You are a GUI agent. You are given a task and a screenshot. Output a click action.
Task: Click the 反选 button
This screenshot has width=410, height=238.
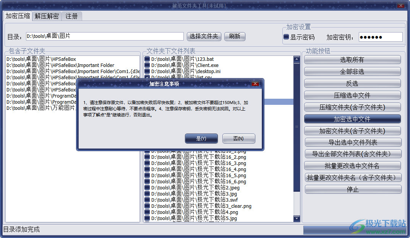352,83
